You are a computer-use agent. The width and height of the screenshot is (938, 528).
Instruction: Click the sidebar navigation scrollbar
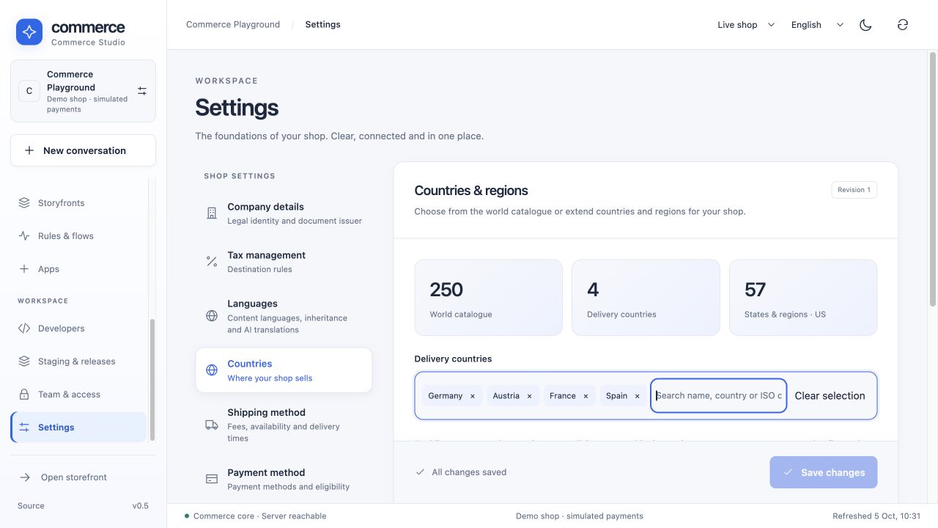152,380
